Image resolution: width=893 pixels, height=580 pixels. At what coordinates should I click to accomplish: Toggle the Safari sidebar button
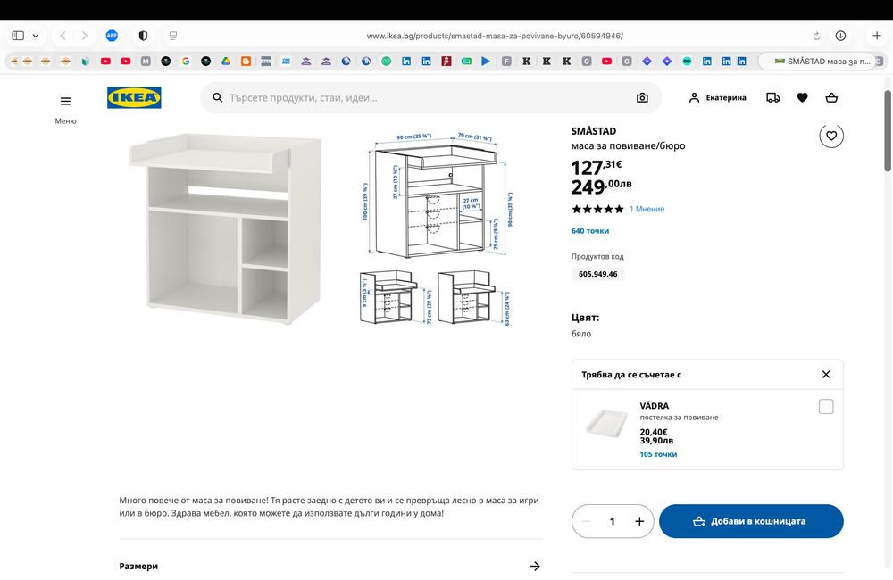(18, 36)
